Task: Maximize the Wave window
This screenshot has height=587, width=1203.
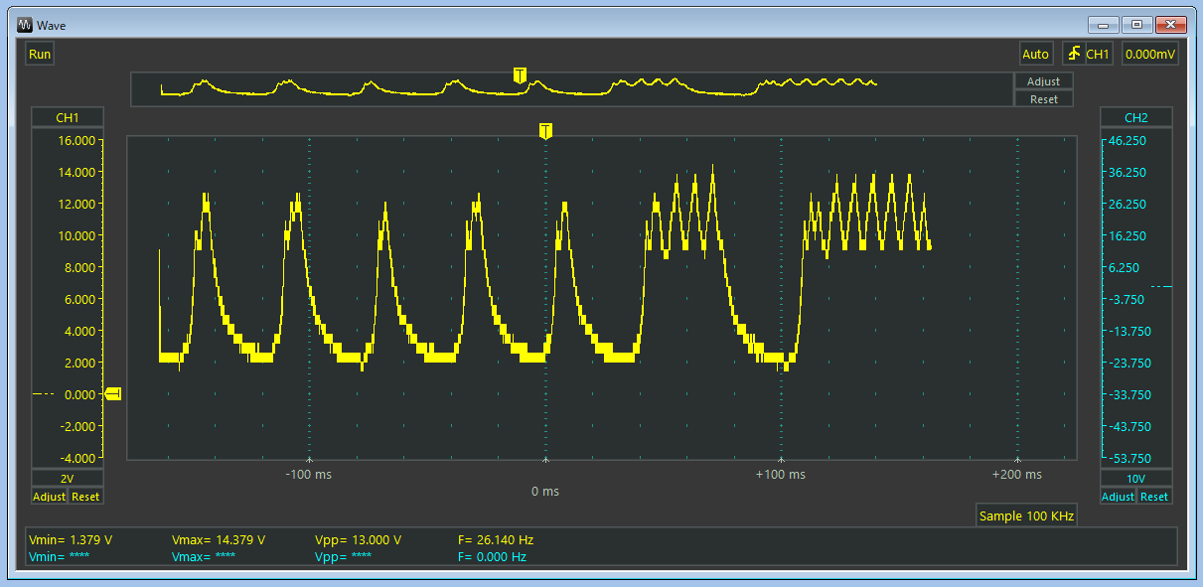Action: [1137, 24]
